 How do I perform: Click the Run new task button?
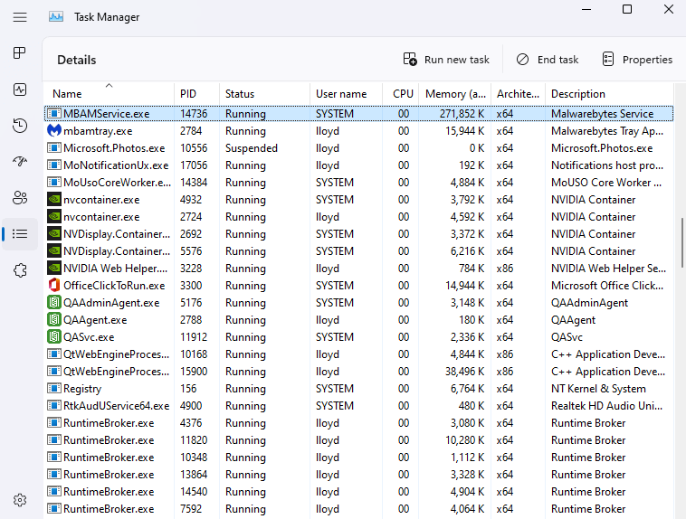[x=446, y=60]
